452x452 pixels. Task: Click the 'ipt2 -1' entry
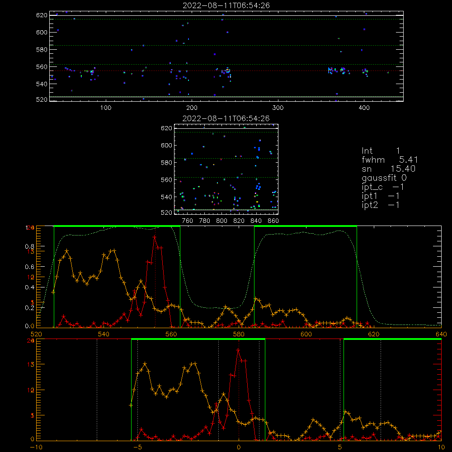(381, 205)
